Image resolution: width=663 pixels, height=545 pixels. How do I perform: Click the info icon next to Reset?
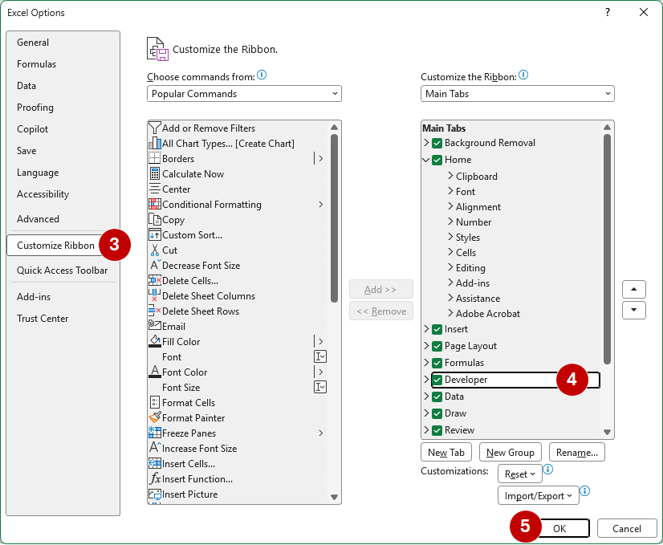coord(547,470)
